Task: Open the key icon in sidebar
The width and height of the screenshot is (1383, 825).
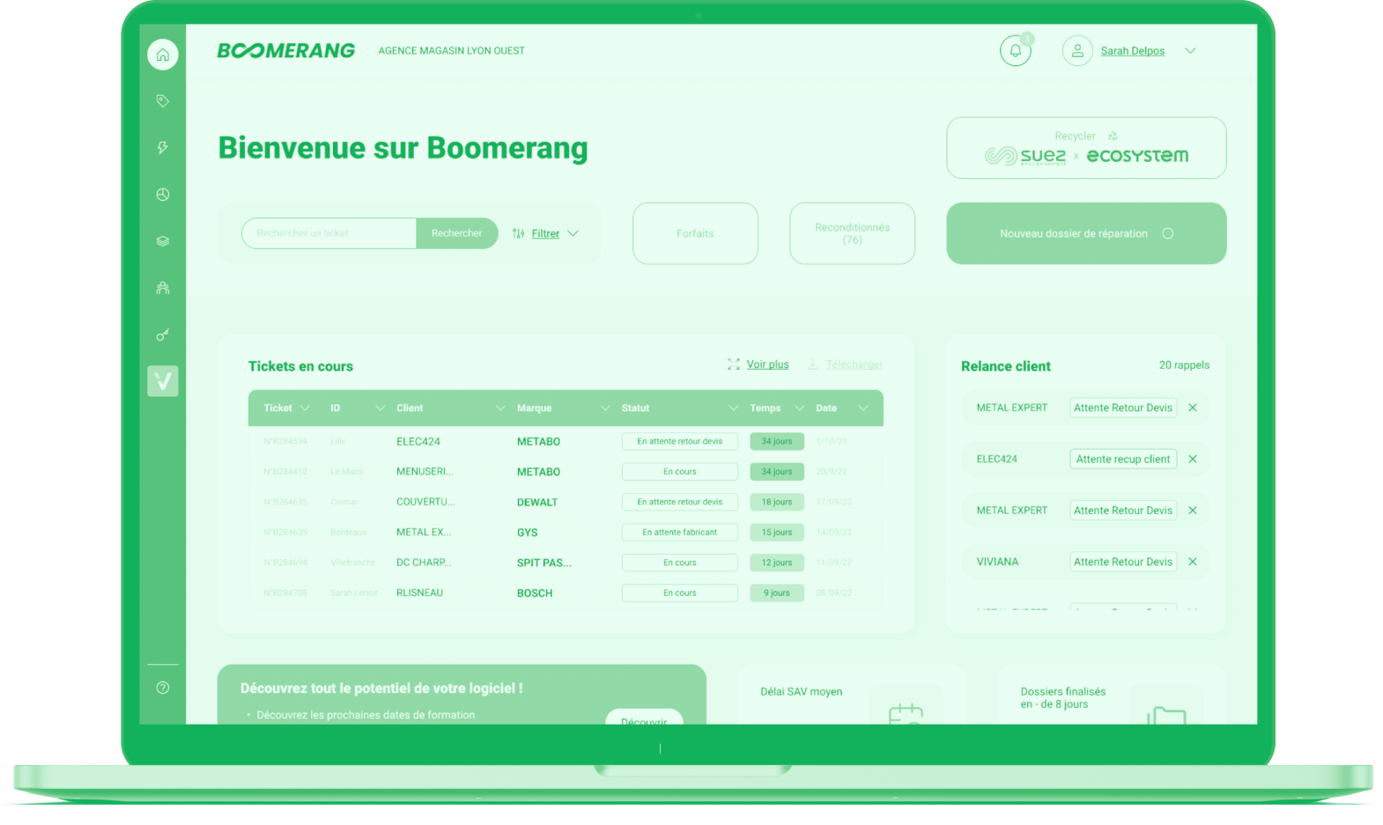Action: pos(162,335)
